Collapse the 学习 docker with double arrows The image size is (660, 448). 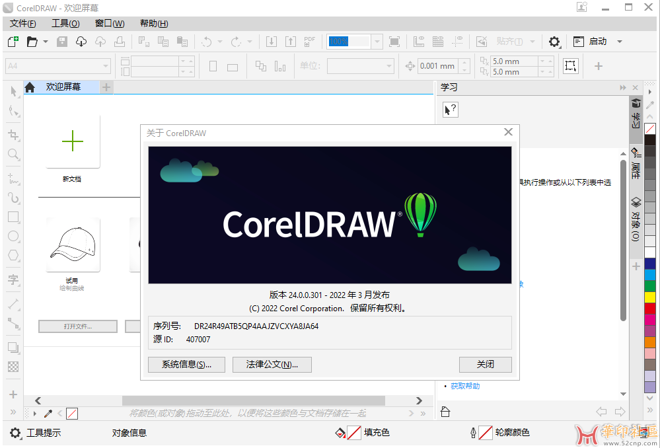623,88
